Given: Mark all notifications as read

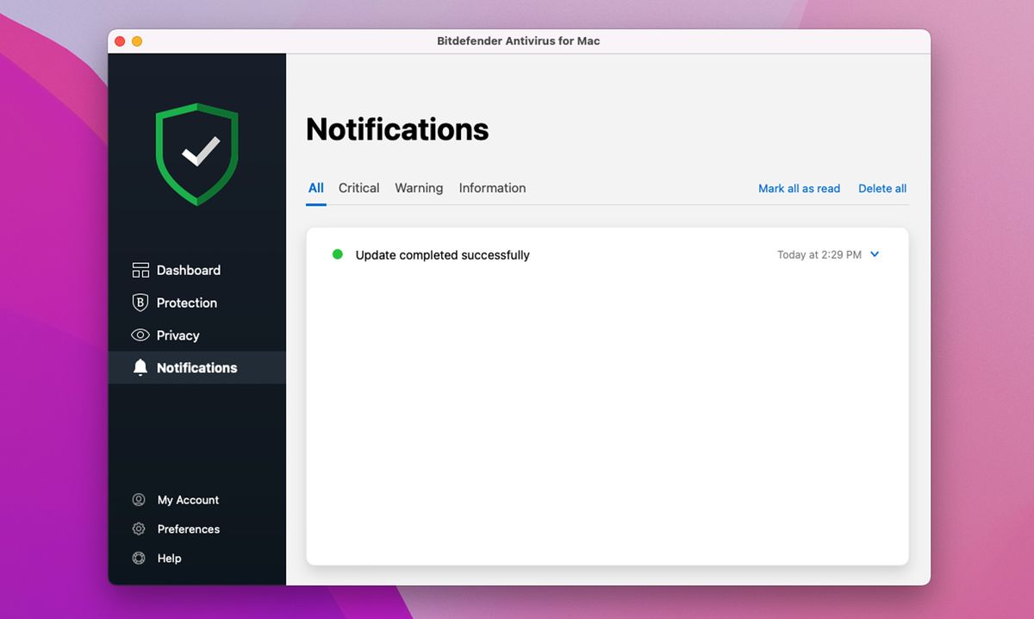Looking at the screenshot, I should [800, 188].
